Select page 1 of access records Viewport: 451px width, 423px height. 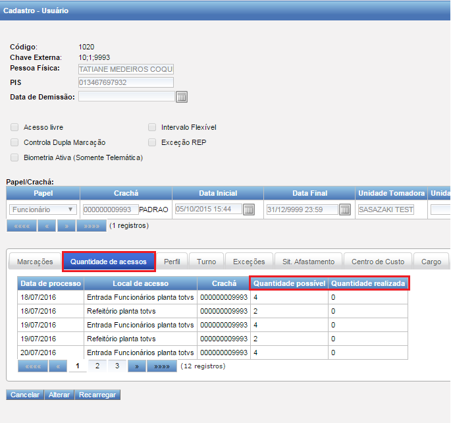78,366
